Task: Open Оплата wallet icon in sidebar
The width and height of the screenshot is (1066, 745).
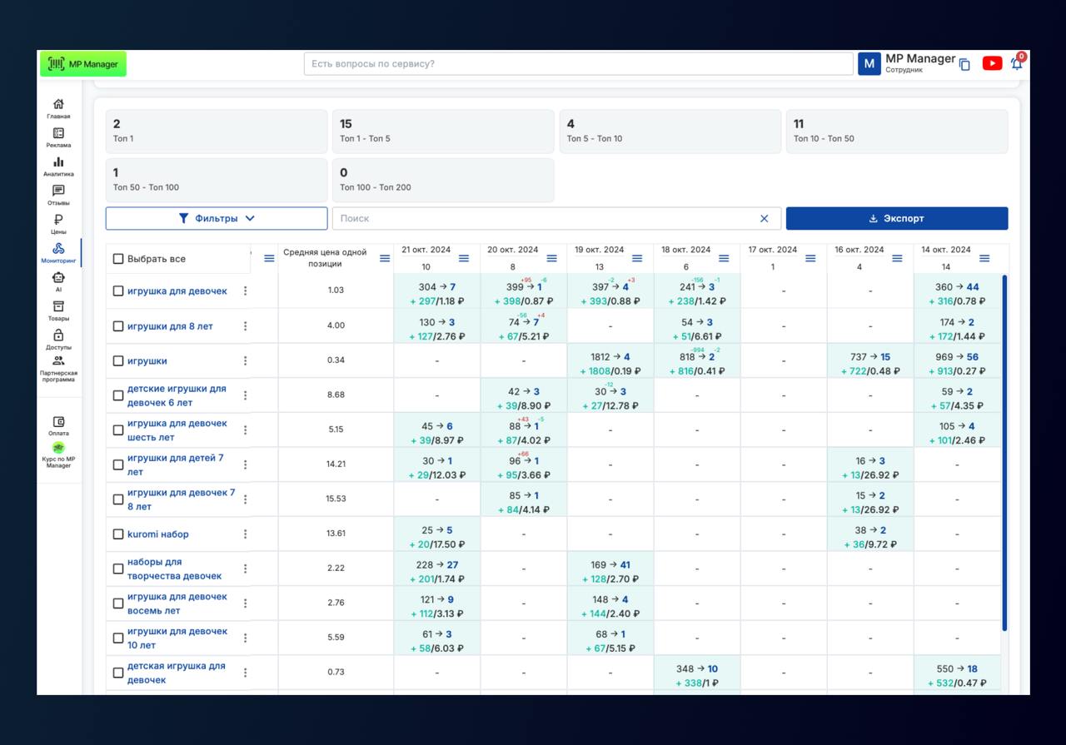Action: (x=58, y=425)
